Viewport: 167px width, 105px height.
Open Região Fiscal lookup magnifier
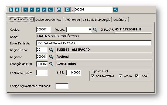tap(51, 50)
